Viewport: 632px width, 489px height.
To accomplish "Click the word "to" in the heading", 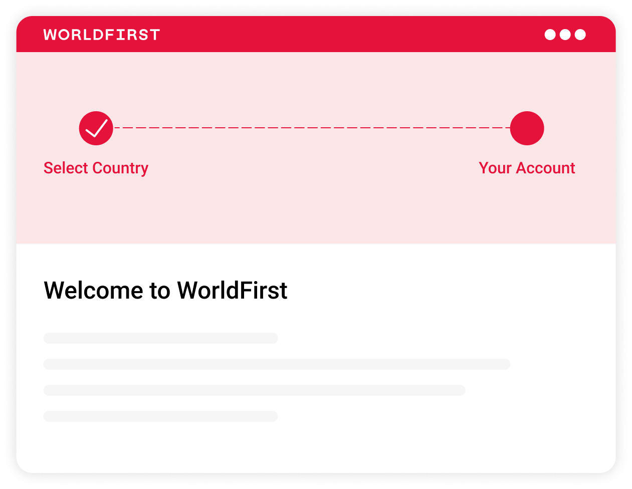I will tap(160, 291).
